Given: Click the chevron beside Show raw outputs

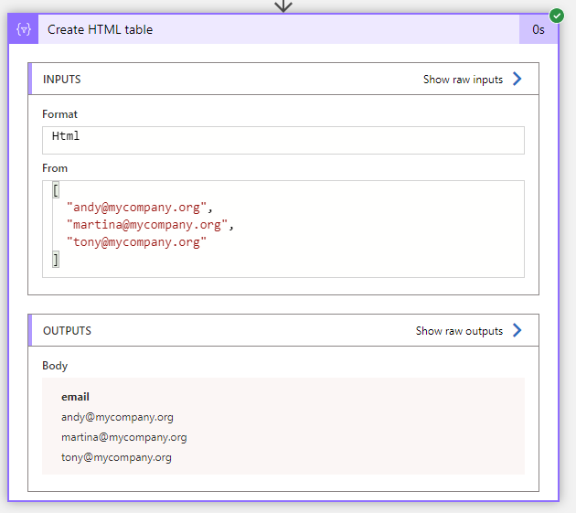Looking at the screenshot, I should (x=517, y=331).
